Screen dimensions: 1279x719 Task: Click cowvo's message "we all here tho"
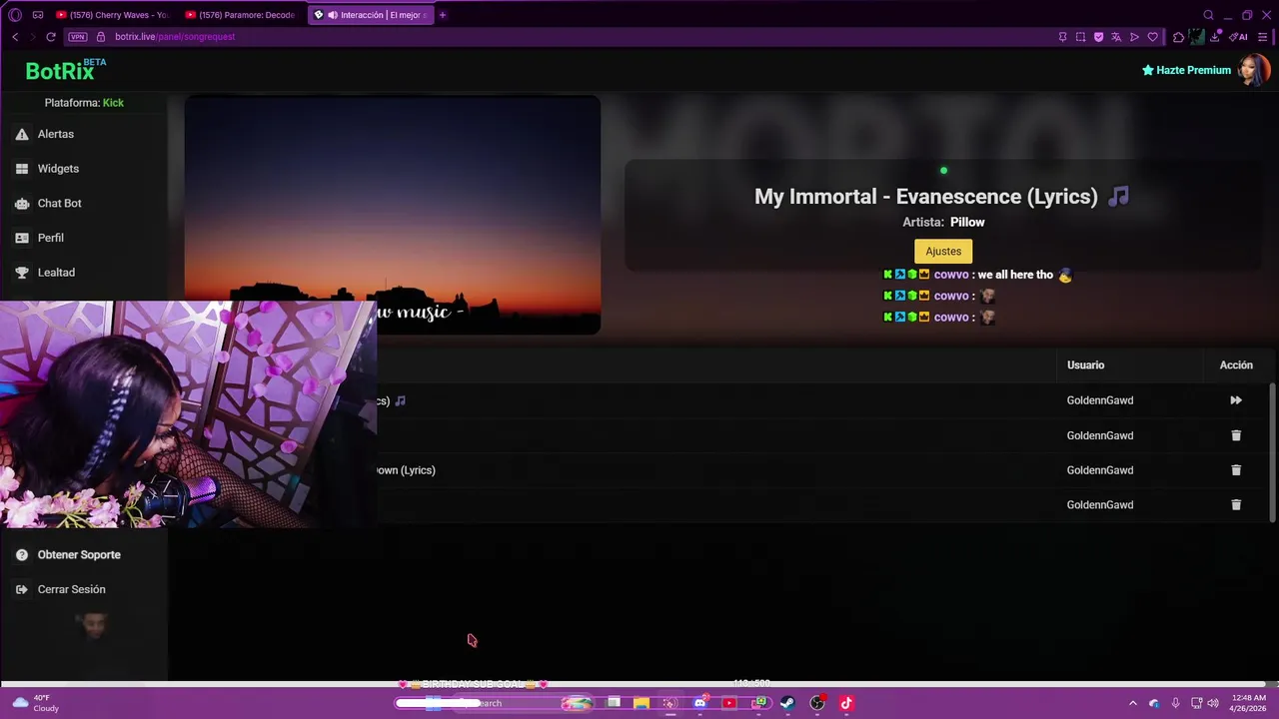[x=1015, y=275]
